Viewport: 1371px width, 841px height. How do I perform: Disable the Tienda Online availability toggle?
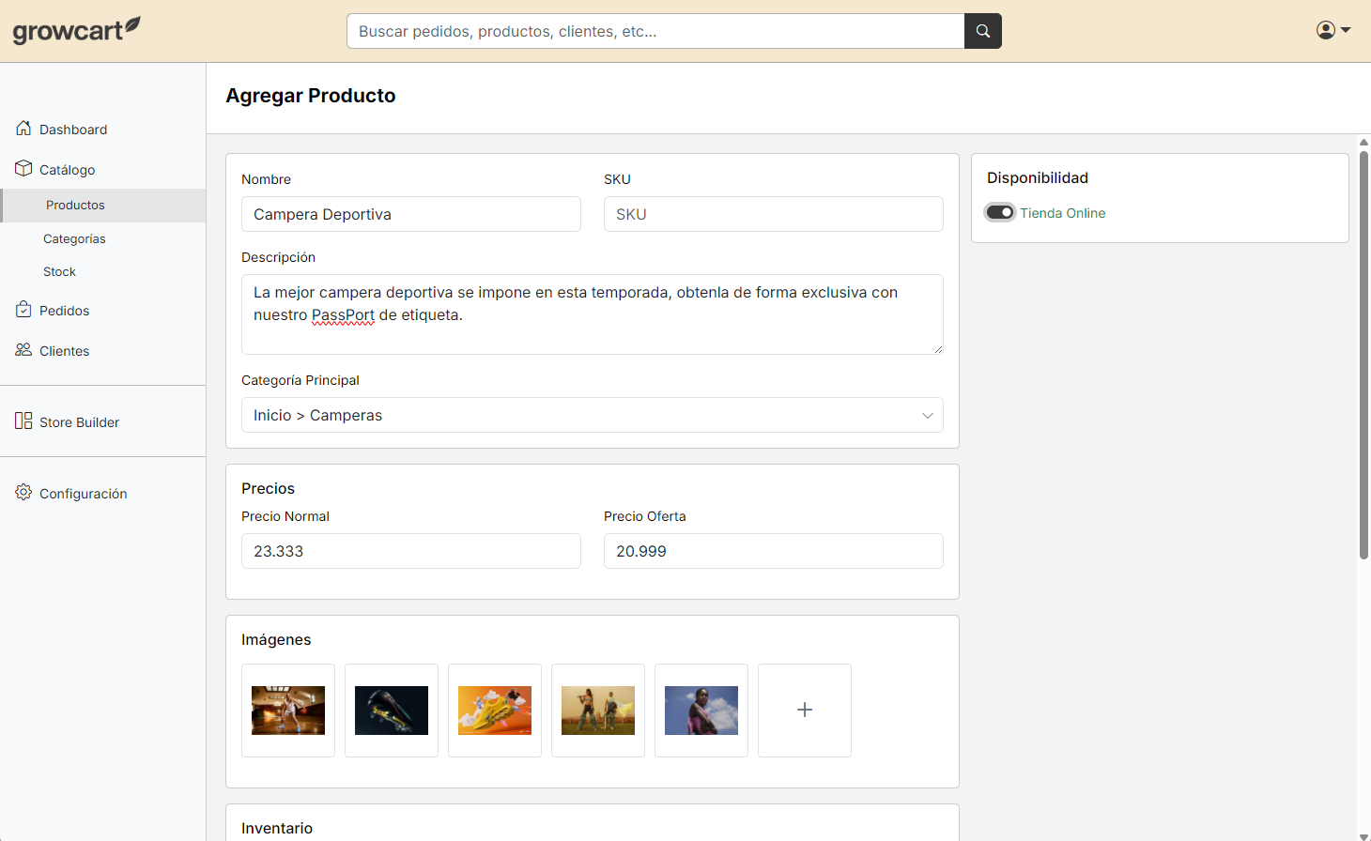[x=999, y=212]
